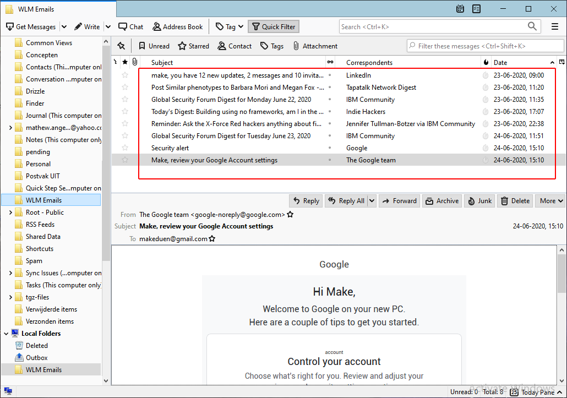Toggle the Today Pane
The image size is (567, 398).
(536, 392)
